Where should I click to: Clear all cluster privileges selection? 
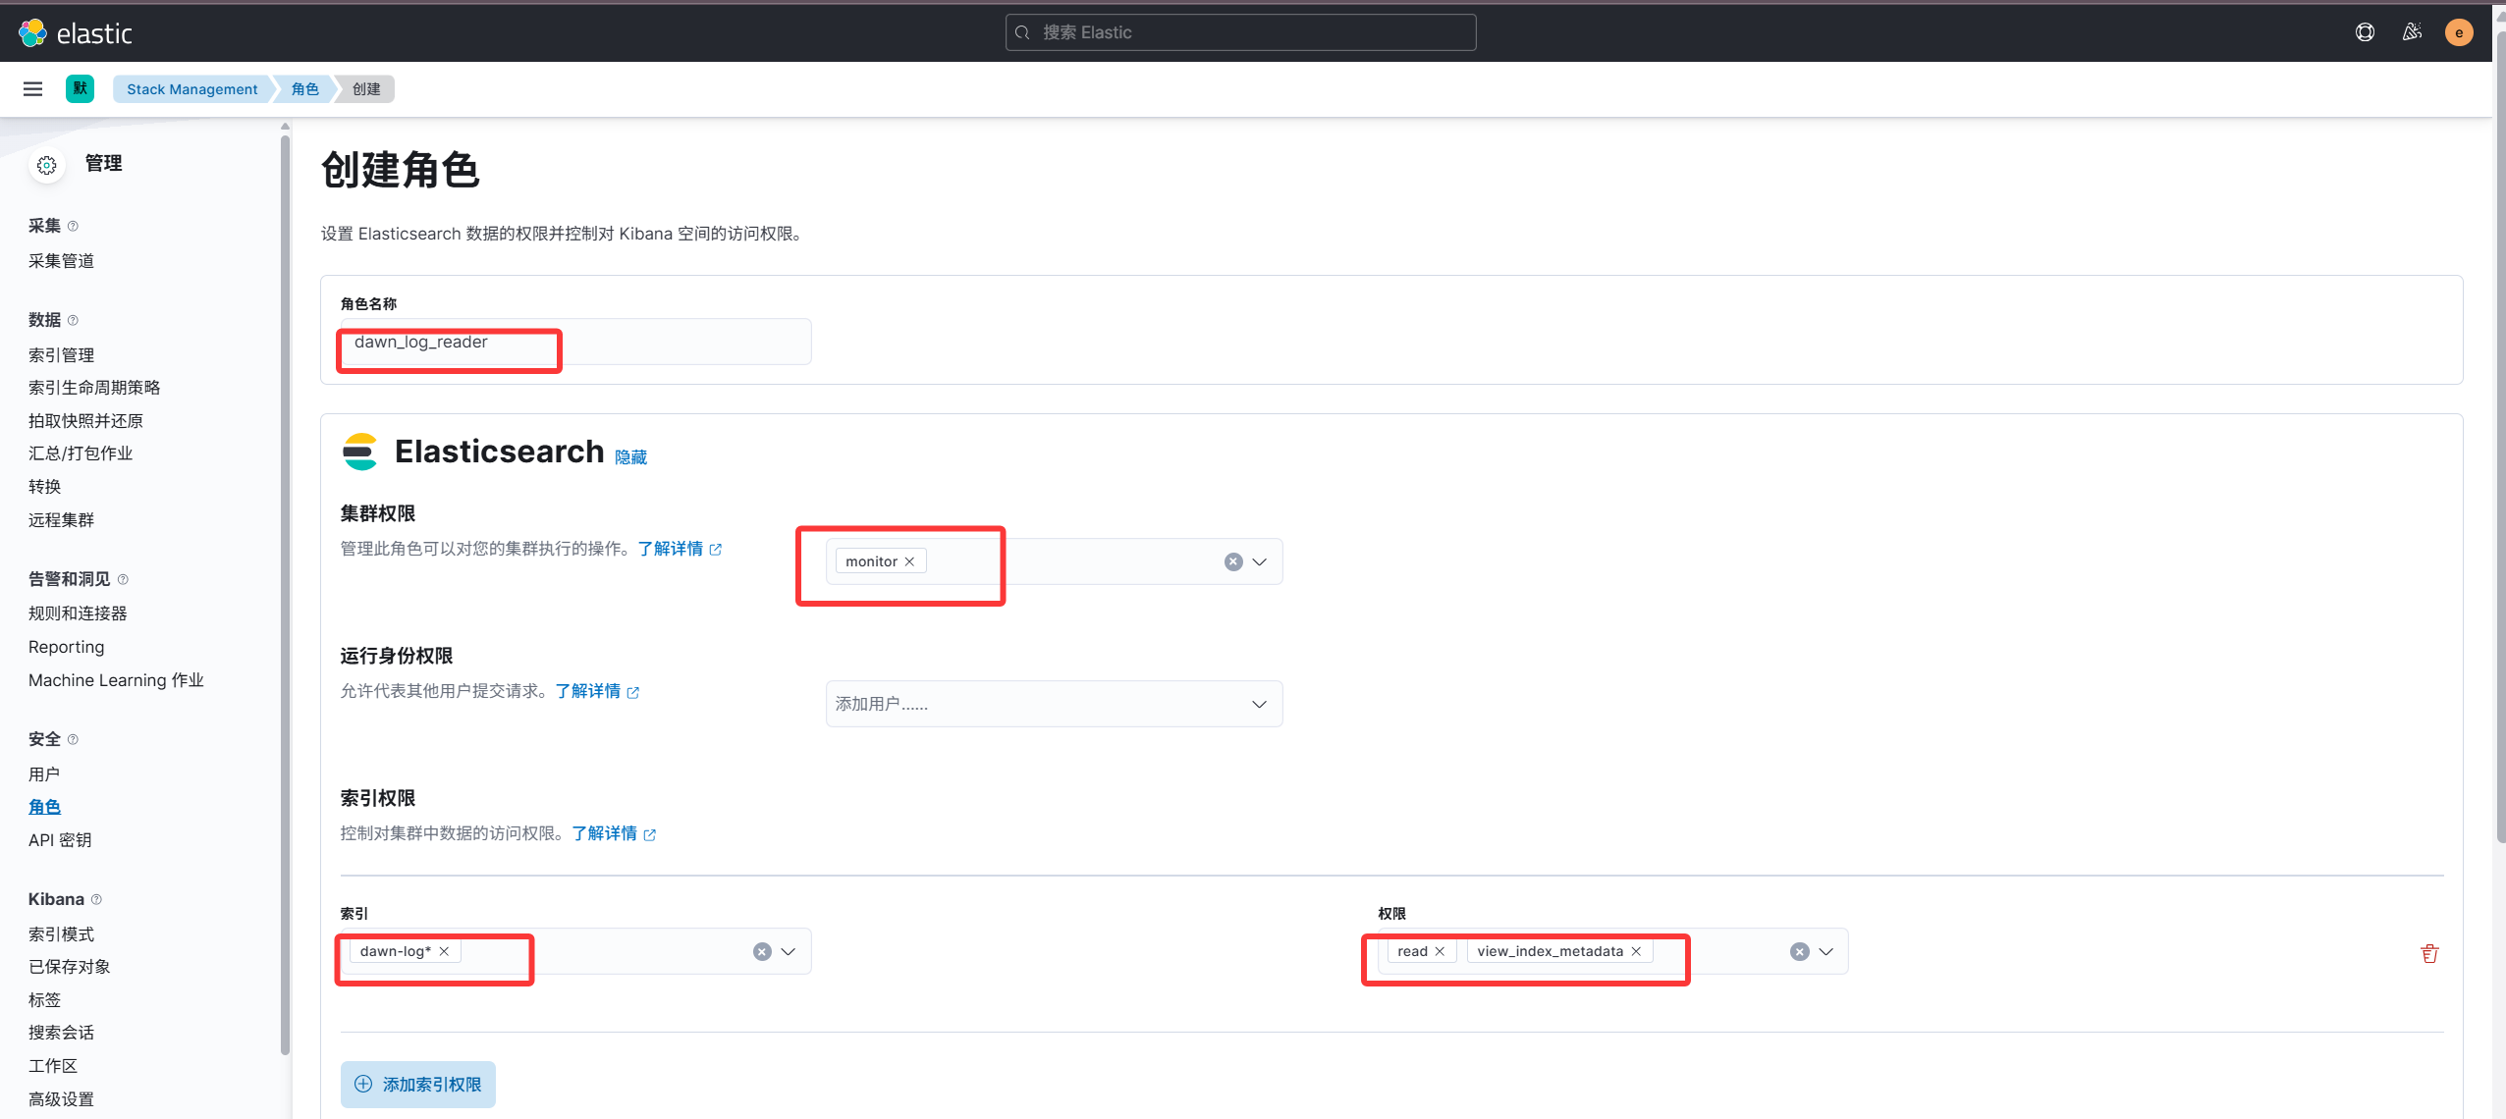pyautogui.click(x=1233, y=561)
